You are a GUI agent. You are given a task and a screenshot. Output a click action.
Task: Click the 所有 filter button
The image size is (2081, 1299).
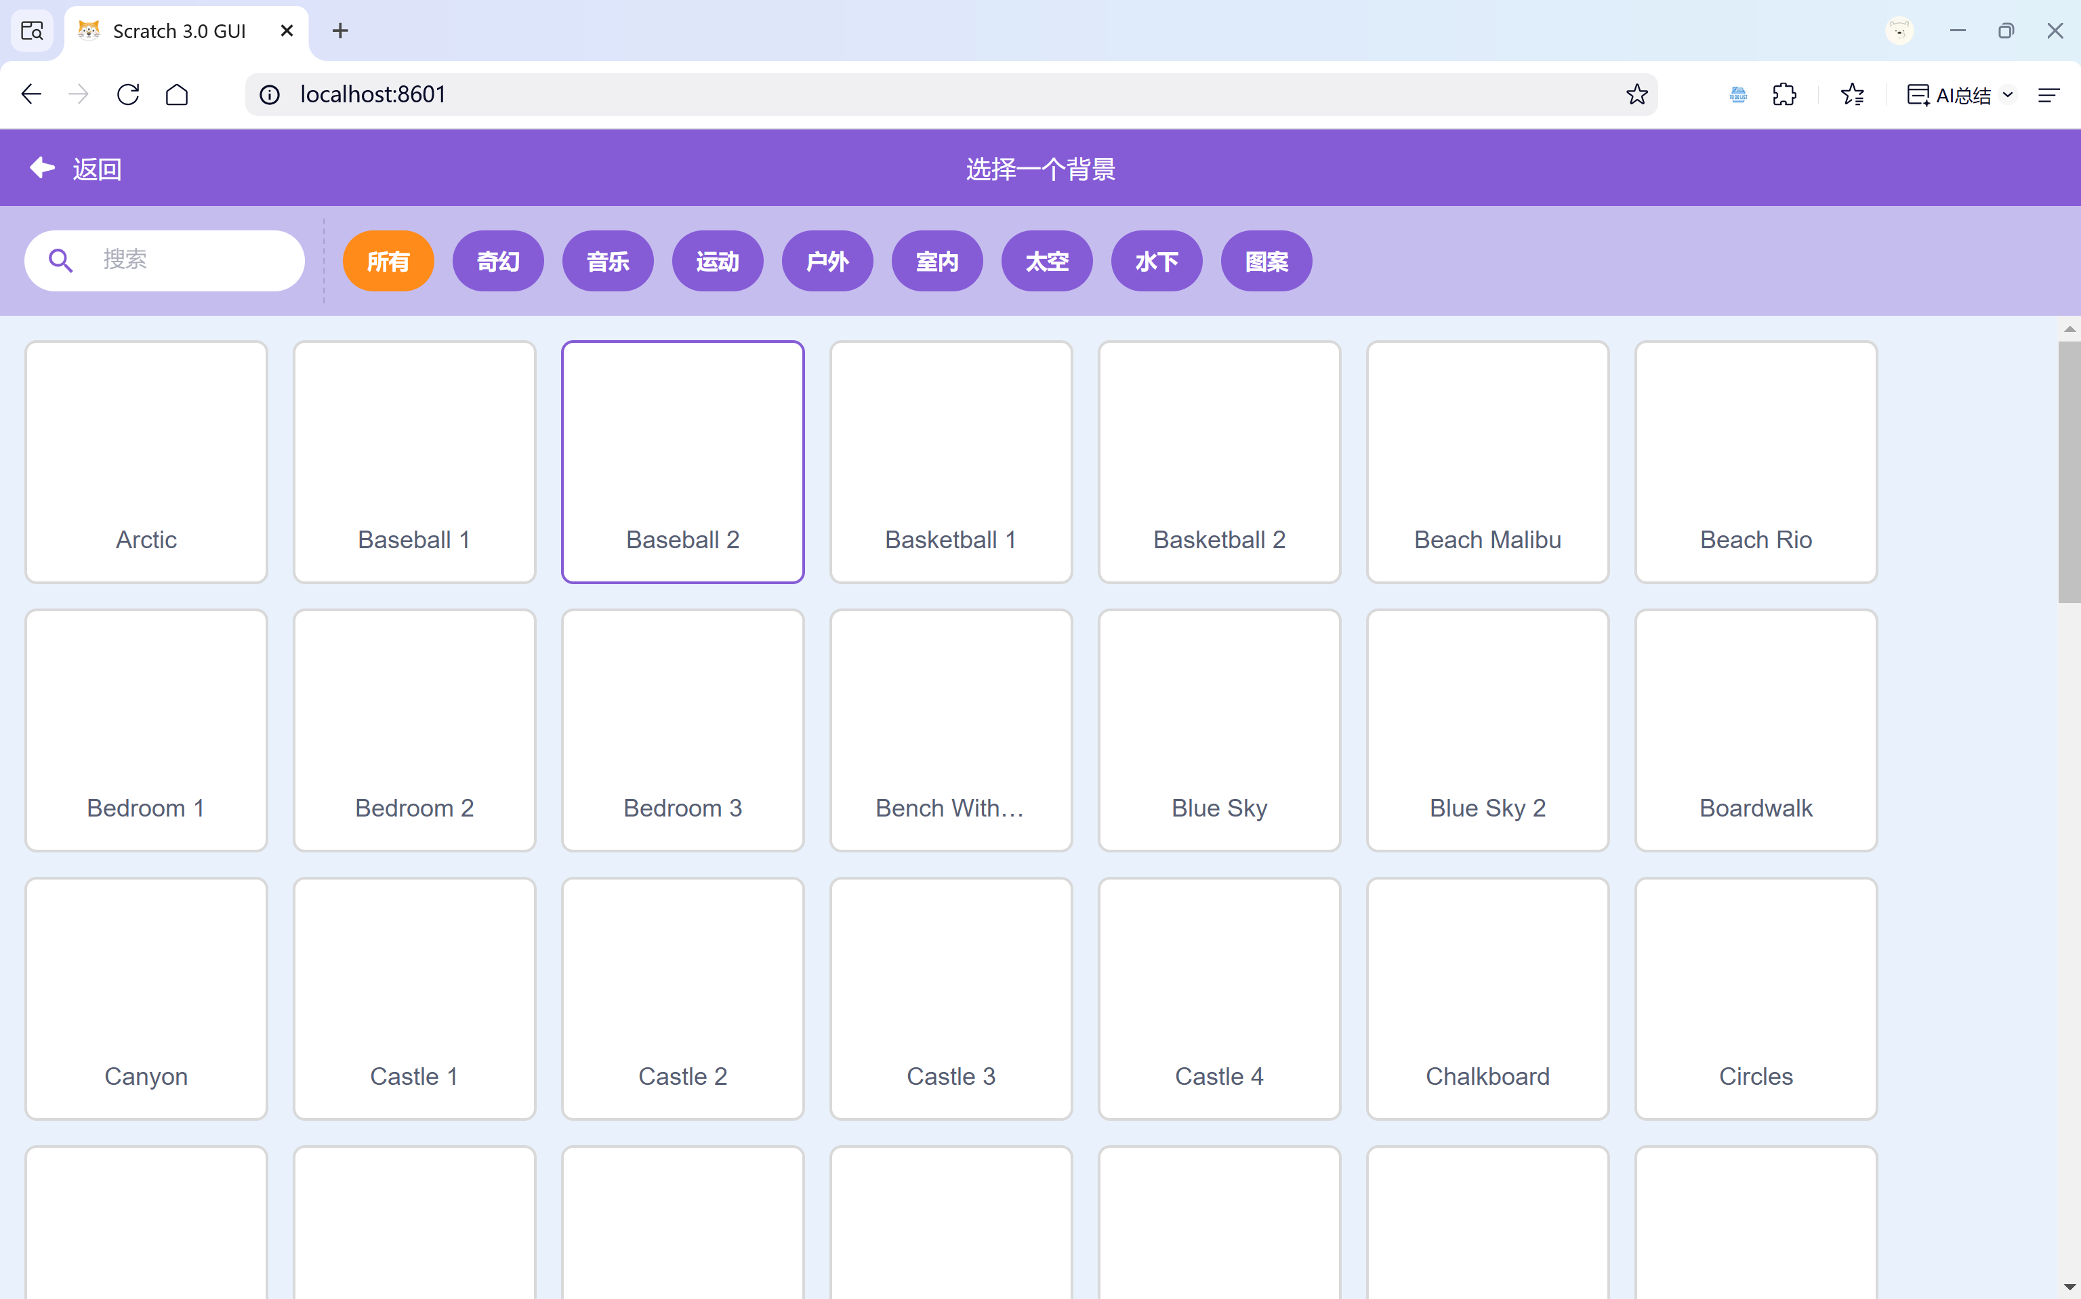coord(388,261)
